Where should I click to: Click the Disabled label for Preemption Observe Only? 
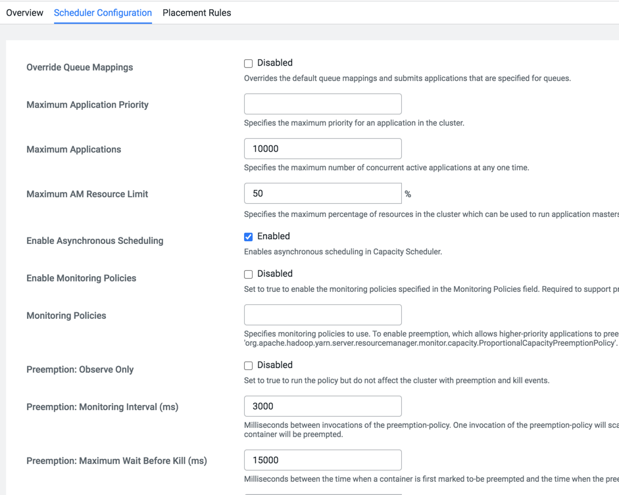coord(275,365)
